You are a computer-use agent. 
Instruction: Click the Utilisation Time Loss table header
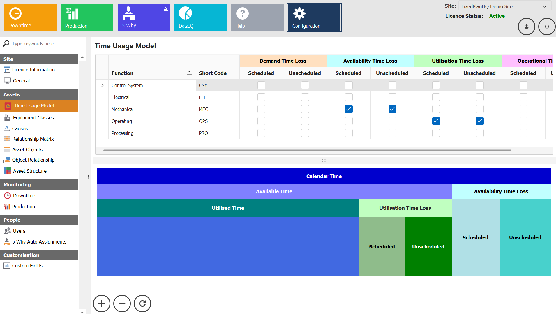(458, 61)
